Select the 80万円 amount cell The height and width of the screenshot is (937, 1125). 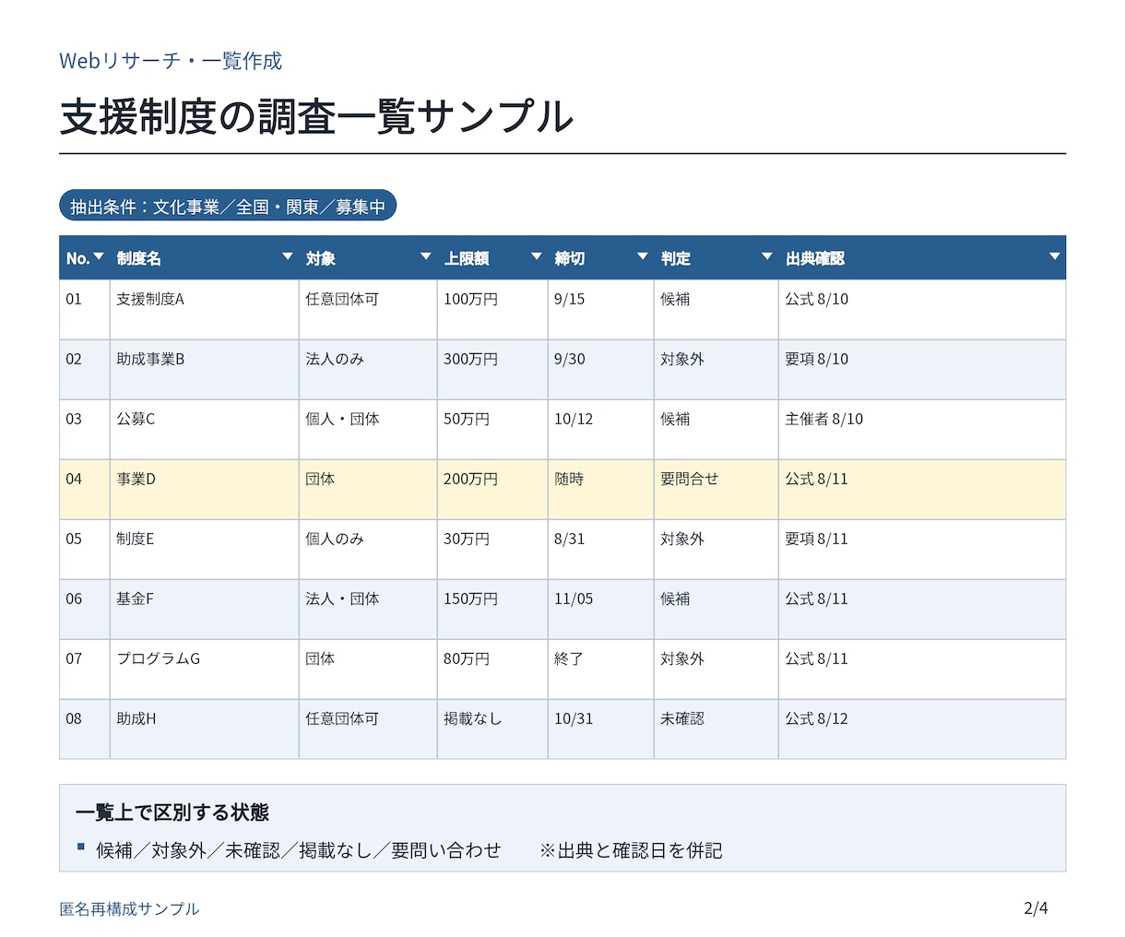click(492, 669)
